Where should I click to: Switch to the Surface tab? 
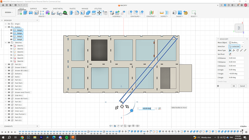(x=34, y=9)
